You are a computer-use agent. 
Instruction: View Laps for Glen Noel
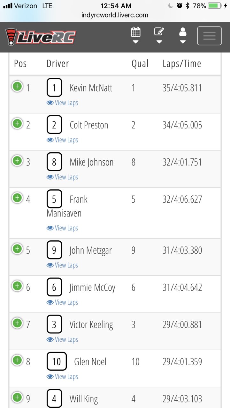pyautogui.click(x=62, y=376)
